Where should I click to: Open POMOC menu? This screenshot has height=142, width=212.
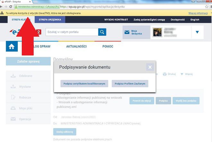(x=108, y=46)
